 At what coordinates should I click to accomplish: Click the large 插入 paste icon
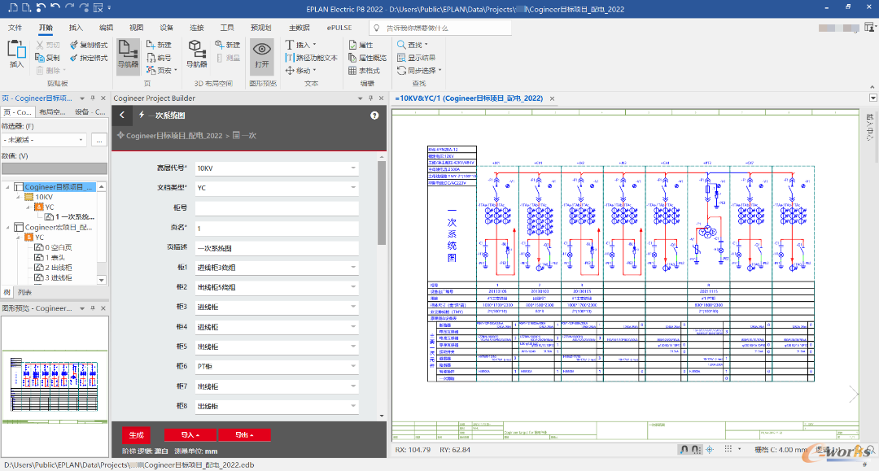(x=16, y=50)
